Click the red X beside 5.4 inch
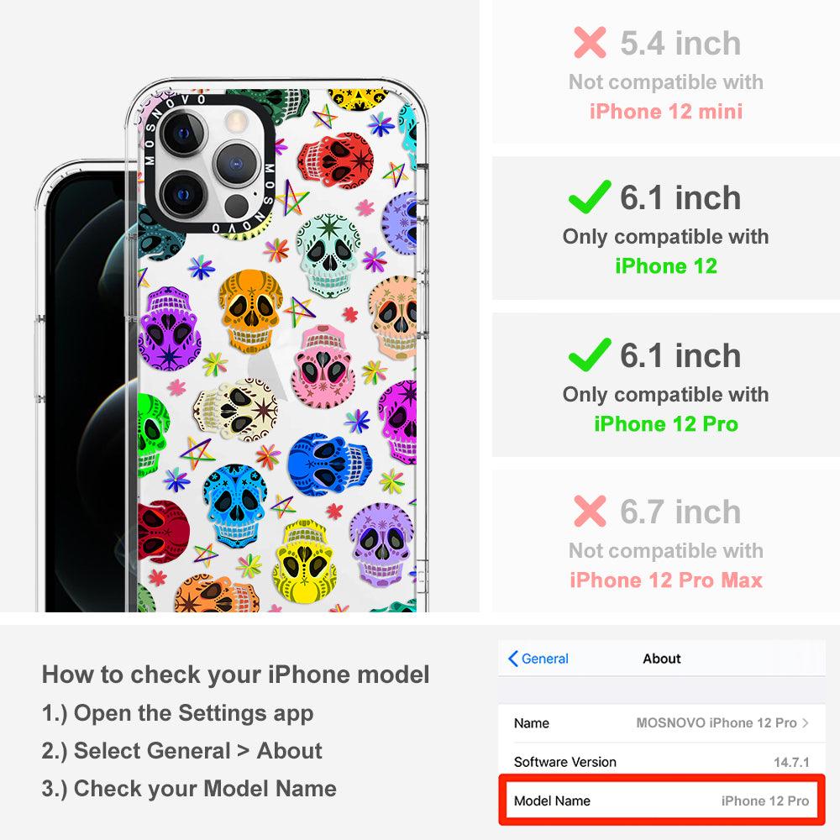The image size is (840, 840). (x=590, y=42)
